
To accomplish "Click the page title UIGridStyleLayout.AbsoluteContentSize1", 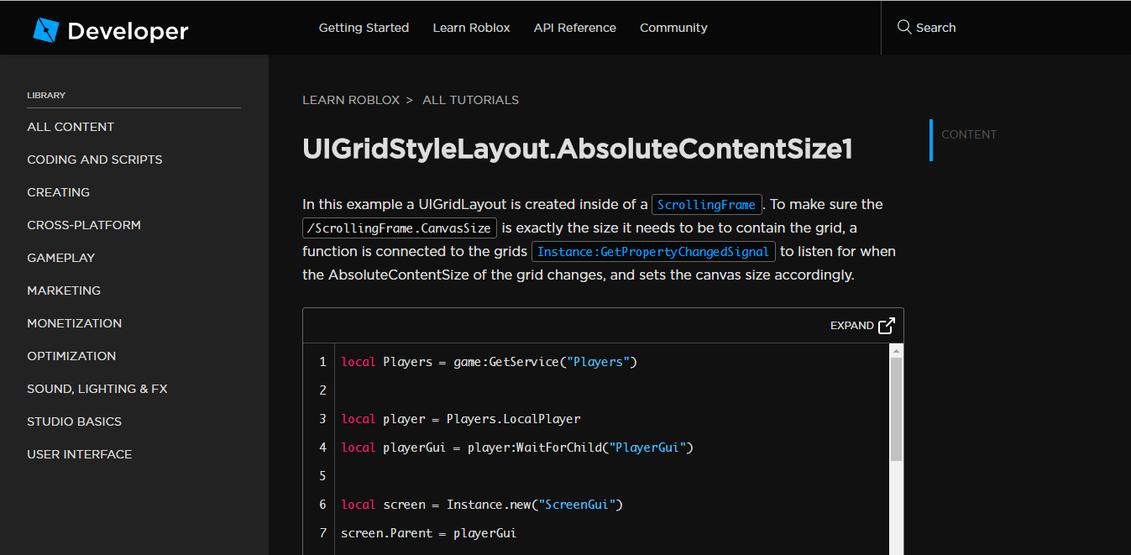I will pyautogui.click(x=578, y=149).
